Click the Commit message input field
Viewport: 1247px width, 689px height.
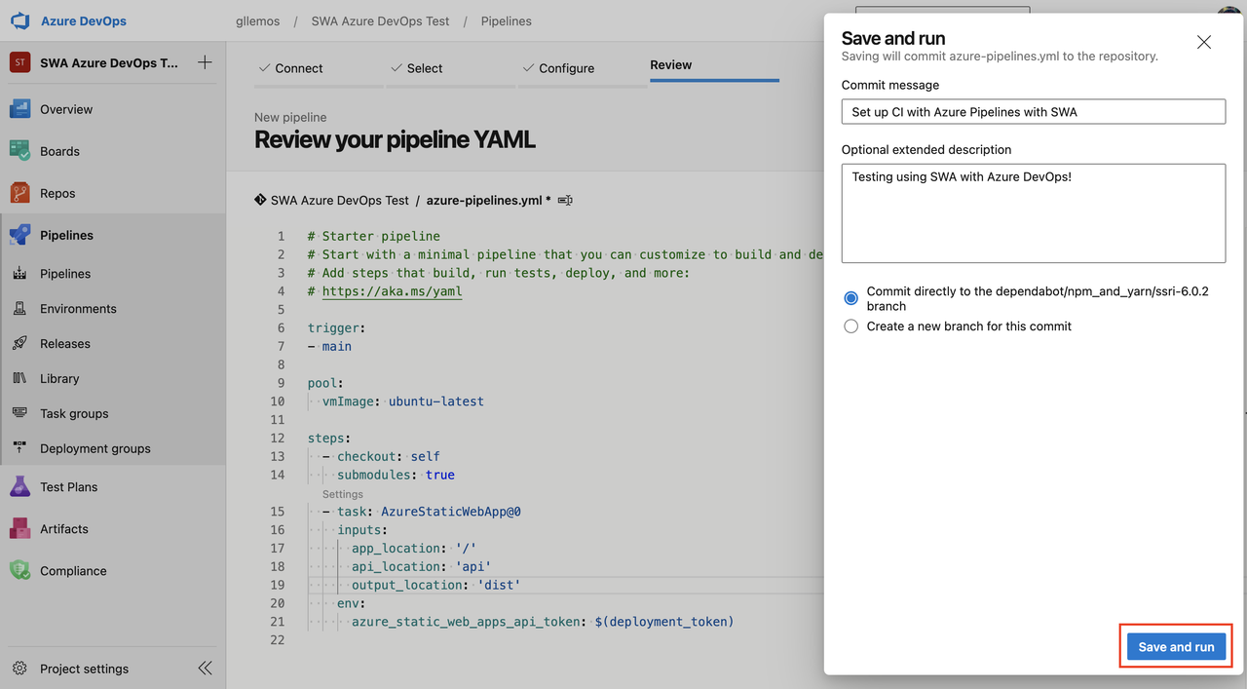[1033, 112]
